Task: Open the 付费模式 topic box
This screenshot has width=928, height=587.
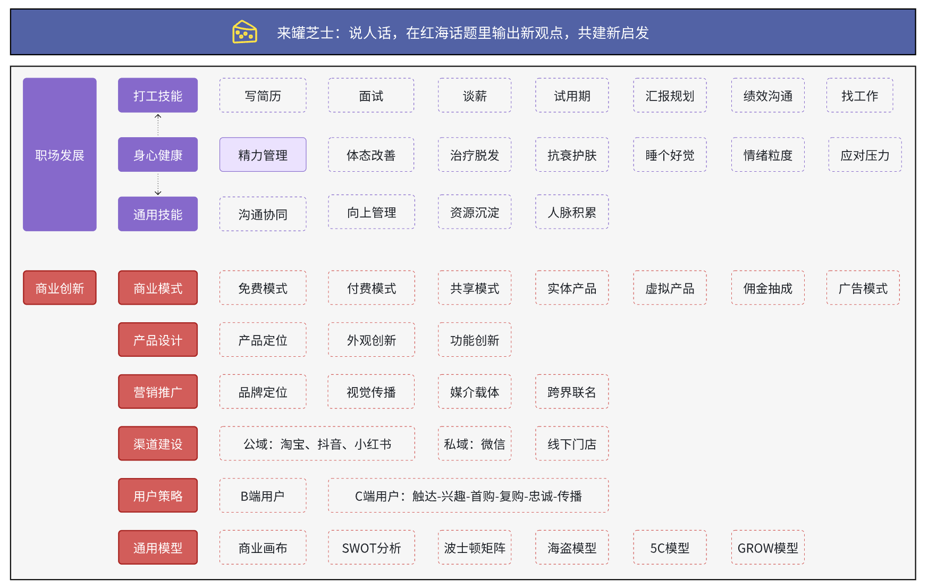Action: coord(372,288)
